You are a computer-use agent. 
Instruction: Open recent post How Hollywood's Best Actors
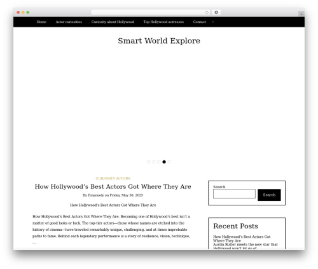[x=242, y=238]
